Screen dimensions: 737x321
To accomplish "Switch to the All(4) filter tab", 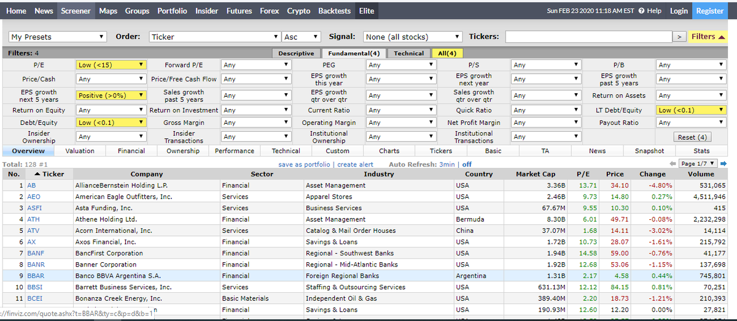I will tap(446, 53).
